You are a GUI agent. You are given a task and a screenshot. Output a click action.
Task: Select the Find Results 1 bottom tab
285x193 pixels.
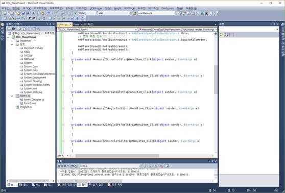97,185
